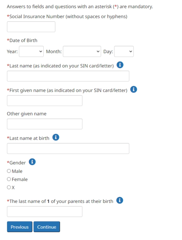The image size is (182, 240).
Task: Click the parent's last name at birth field
Action: pyautogui.click(x=45, y=211)
